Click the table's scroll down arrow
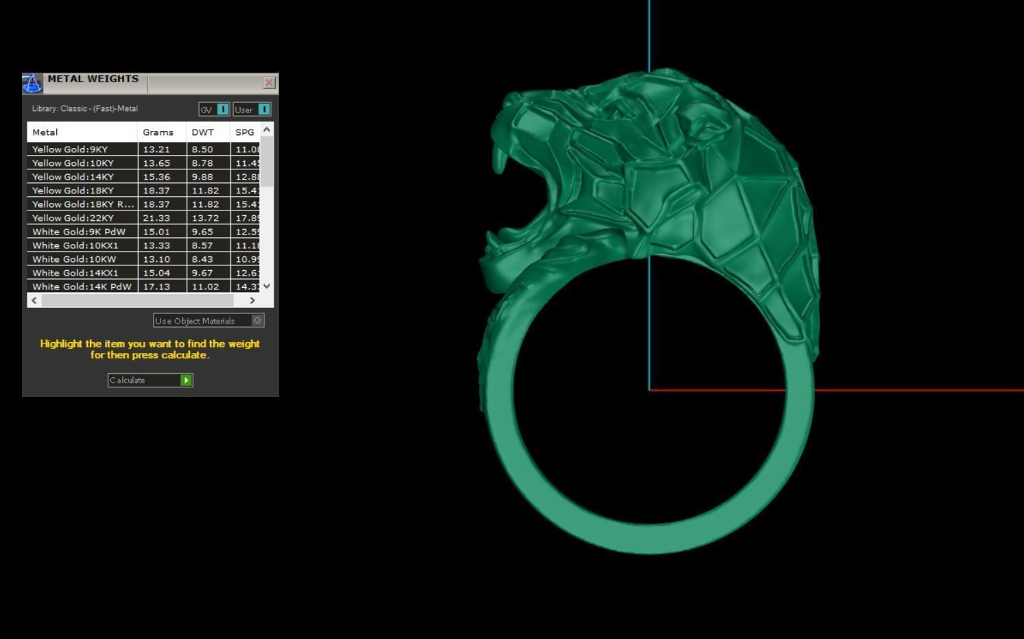The width and height of the screenshot is (1024, 639). coord(267,286)
